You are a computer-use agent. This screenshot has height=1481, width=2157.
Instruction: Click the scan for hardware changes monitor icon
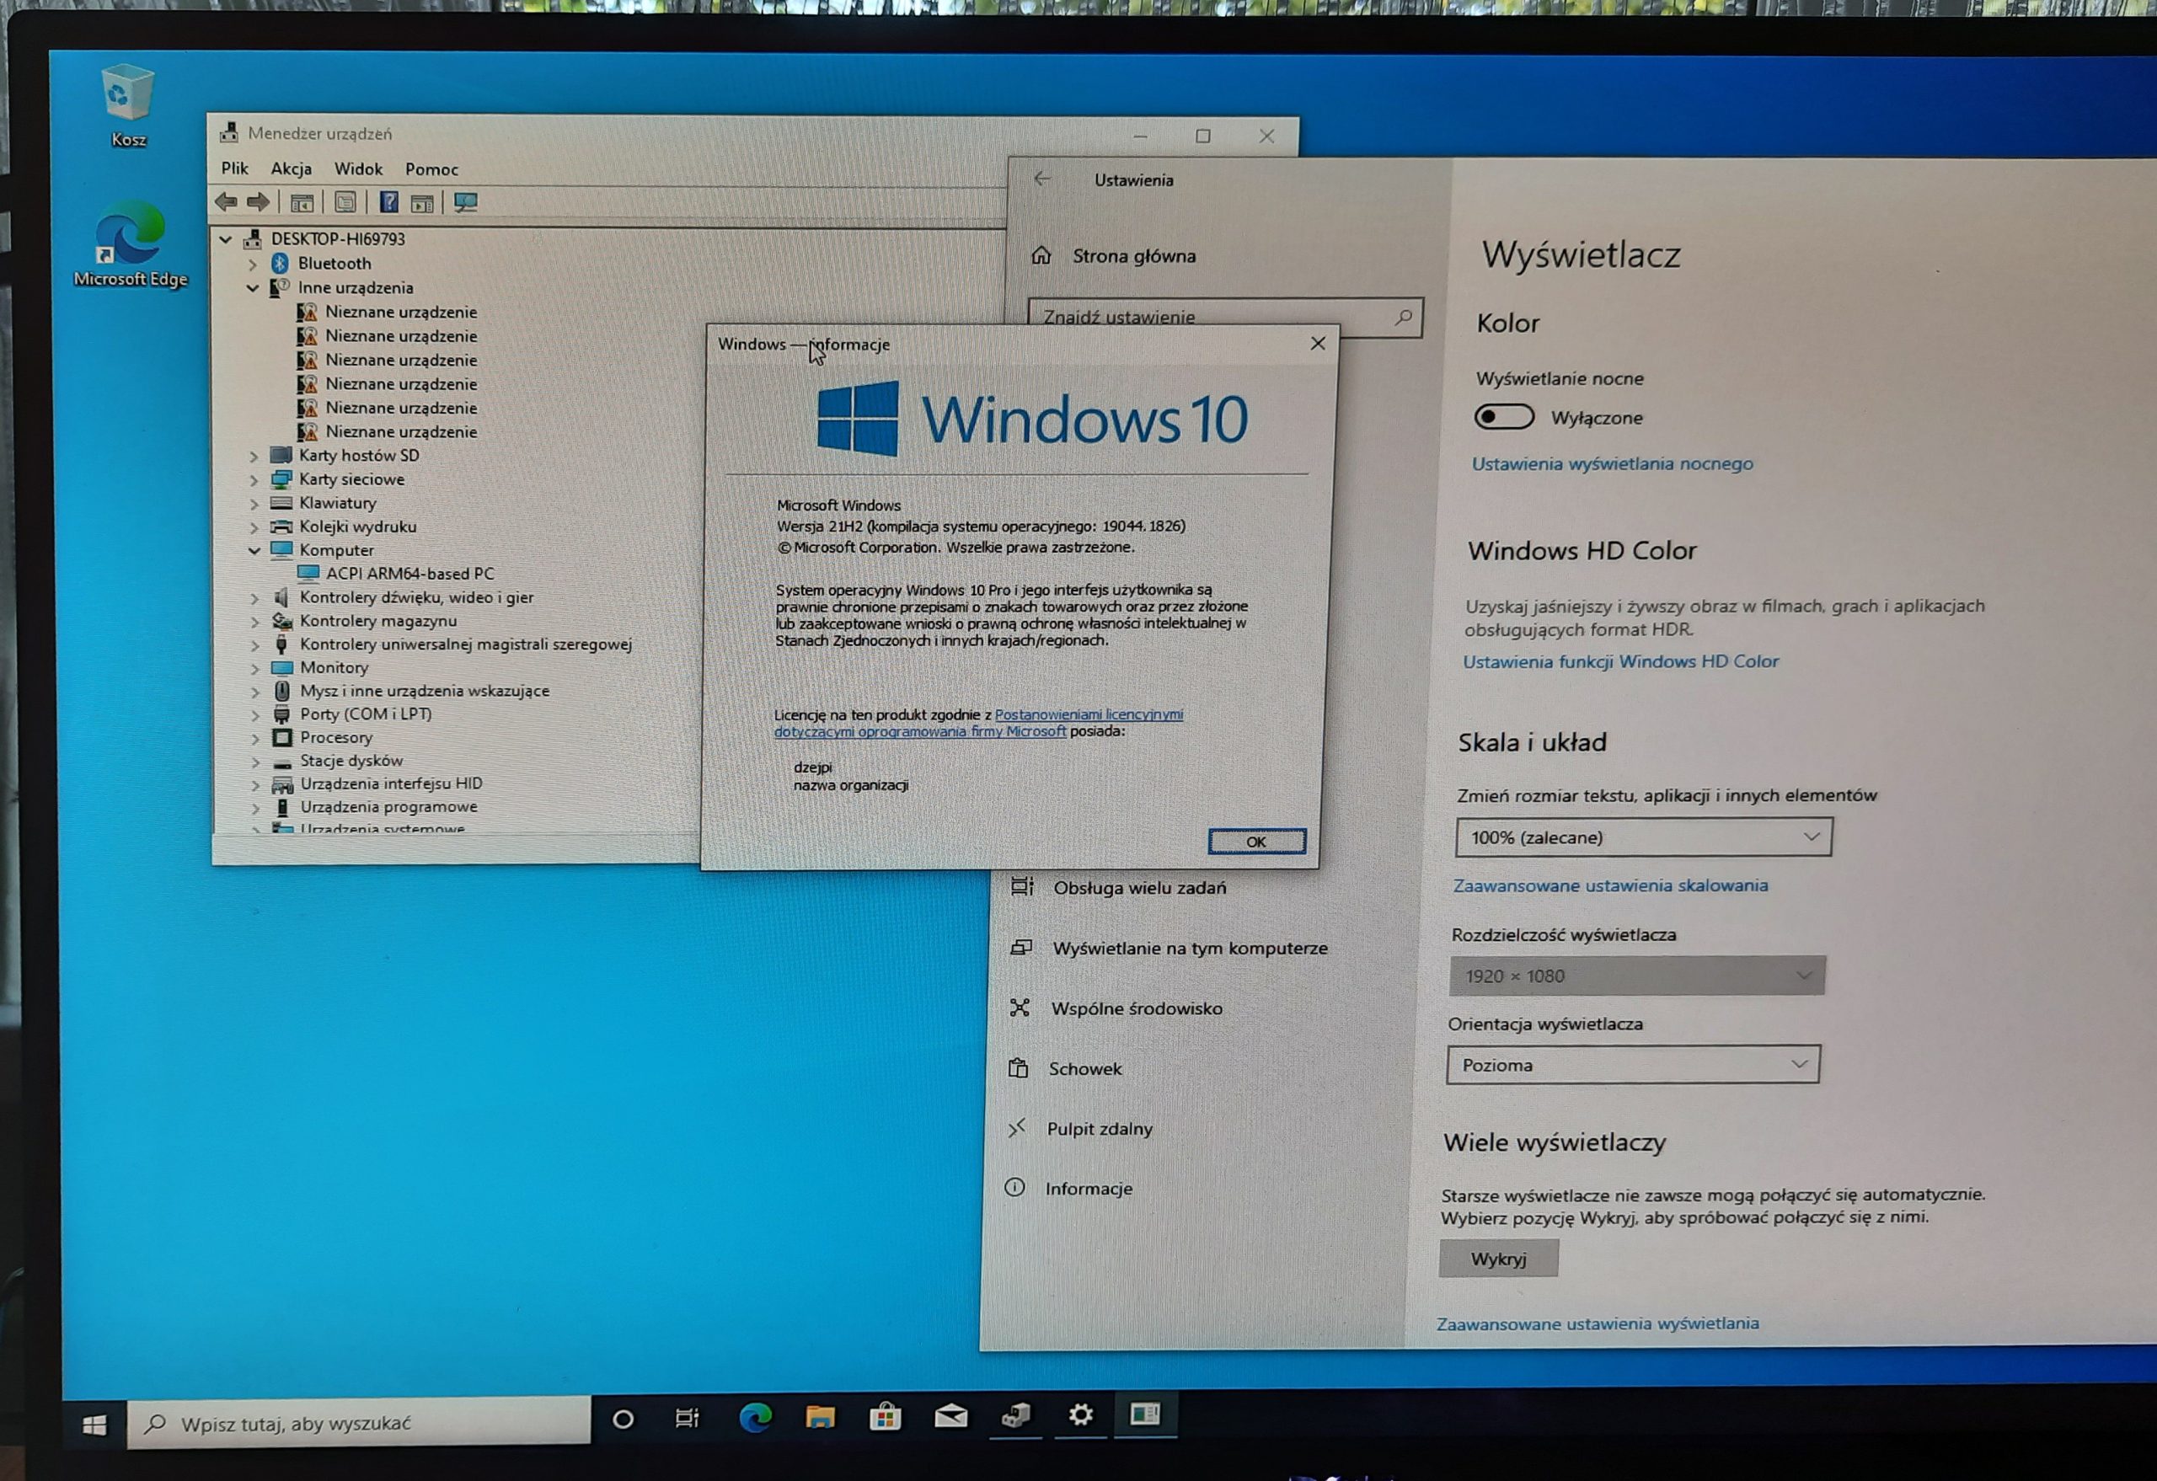[466, 202]
